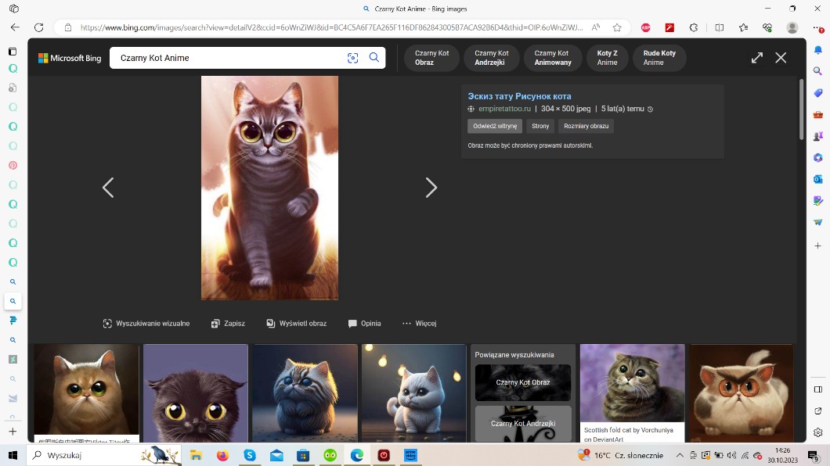
Task: Save image using Zapisz
Action: tap(228, 323)
